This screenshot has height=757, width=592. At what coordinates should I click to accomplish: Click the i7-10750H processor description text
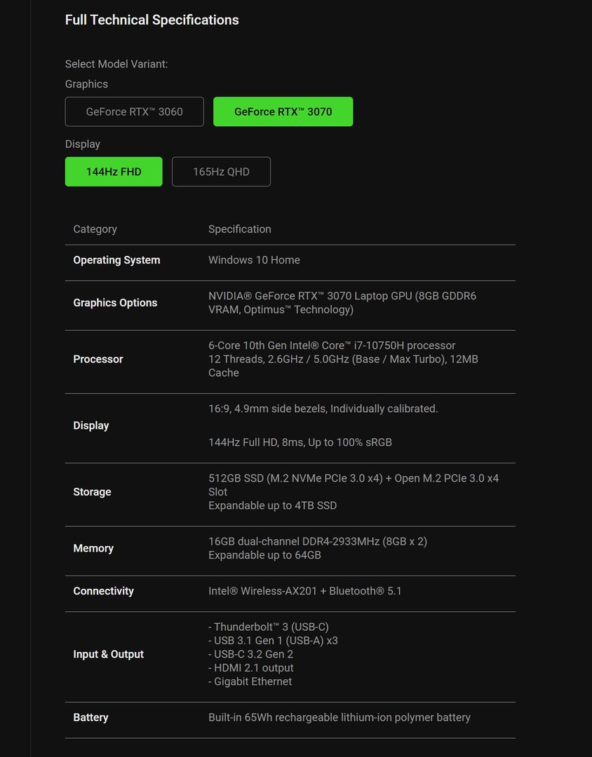[x=332, y=346]
